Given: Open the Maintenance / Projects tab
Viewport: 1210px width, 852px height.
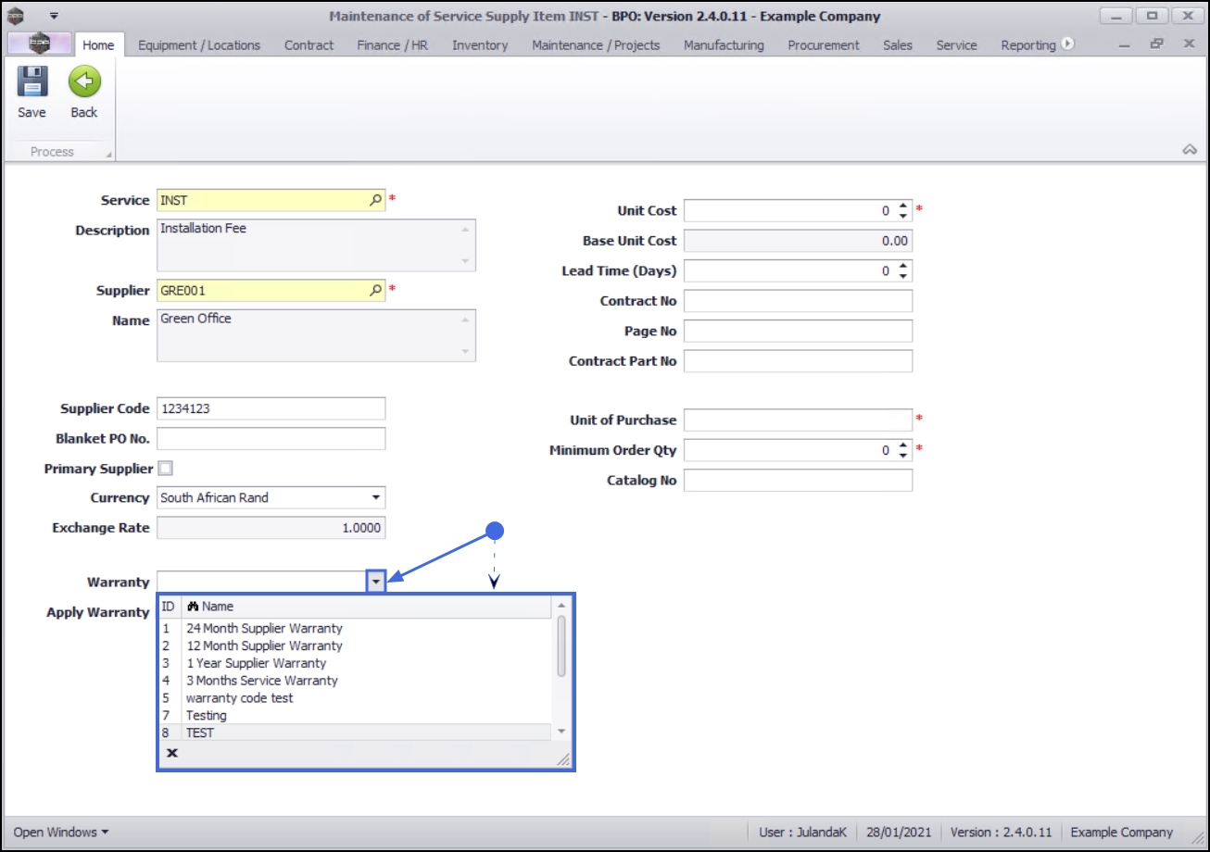Looking at the screenshot, I should (x=596, y=44).
